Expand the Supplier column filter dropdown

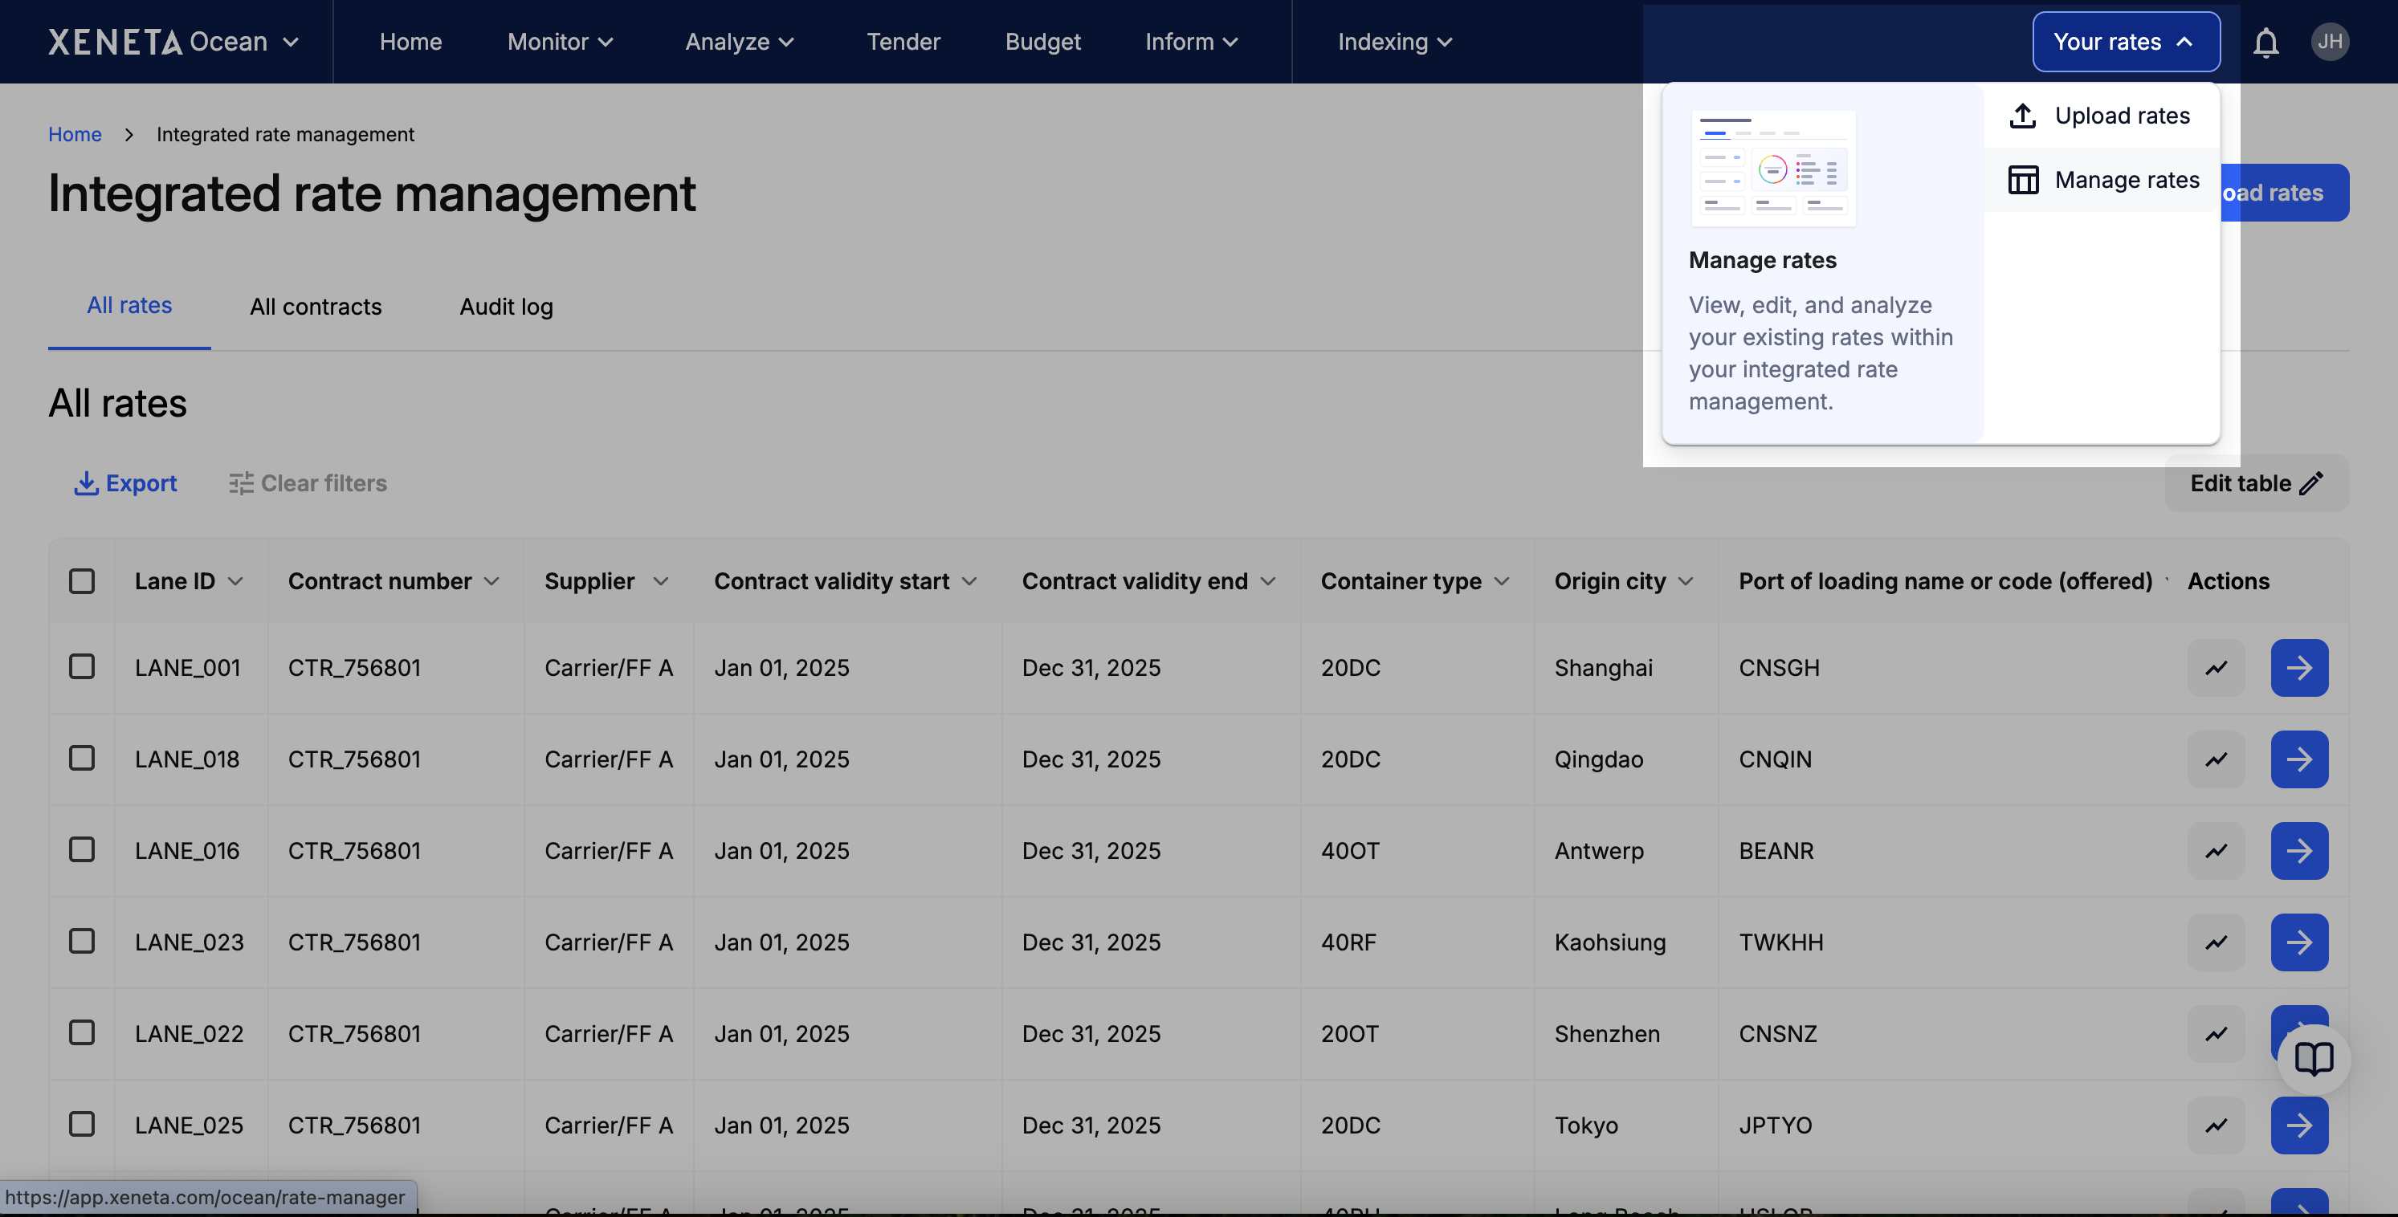point(660,581)
